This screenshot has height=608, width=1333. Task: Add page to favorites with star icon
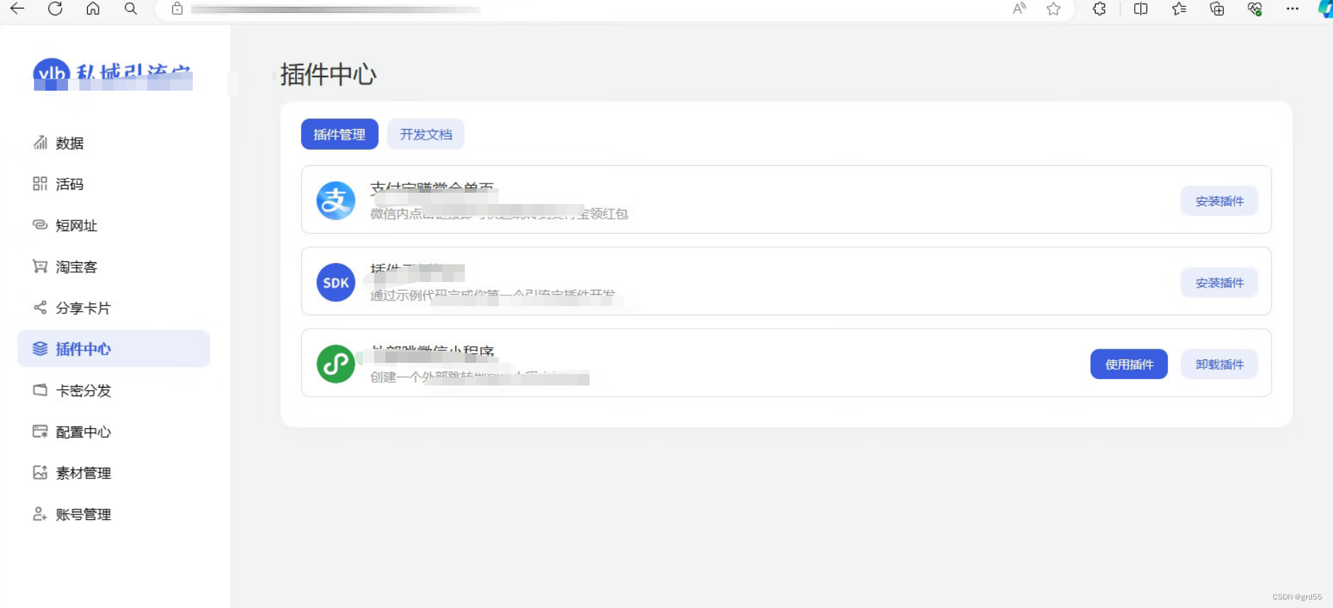(1054, 9)
